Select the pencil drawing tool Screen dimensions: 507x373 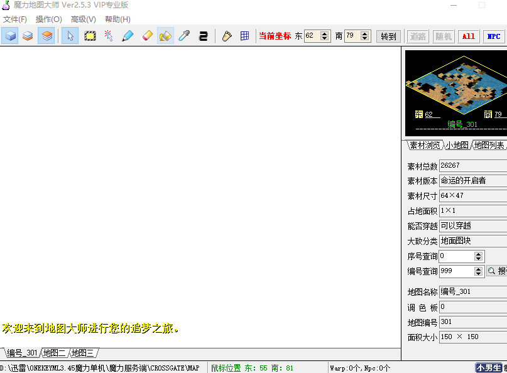[x=128, y=36]
